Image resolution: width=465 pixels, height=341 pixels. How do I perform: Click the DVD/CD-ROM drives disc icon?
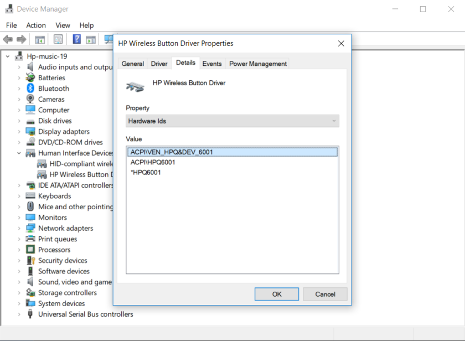[x=30, y=142]
